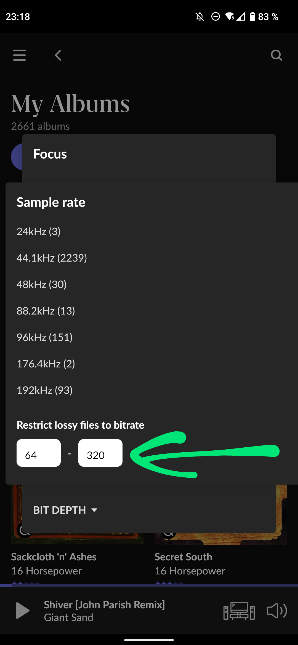Select the 24kHz (3) sample rate
Viewport: 298px width, 645px height.
tap(39, 232)
